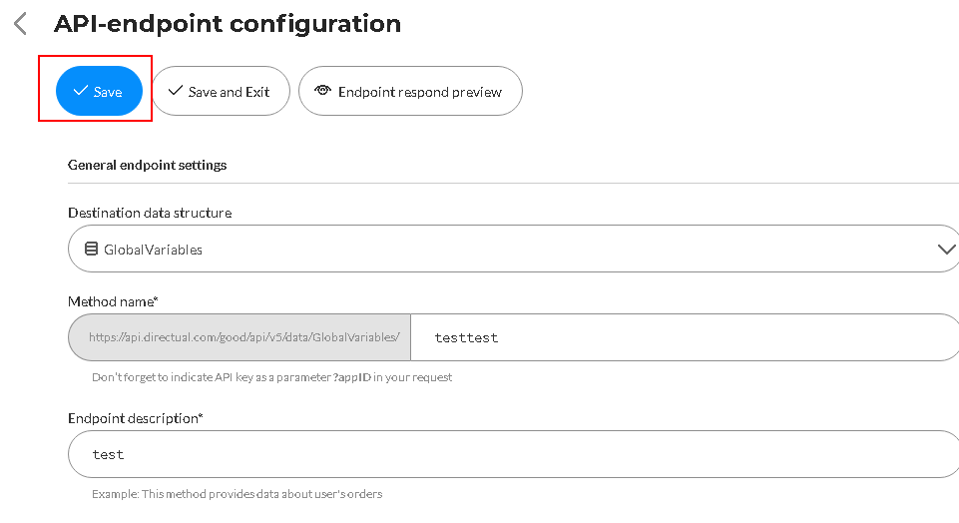Focus the Method name field containing testtest
This screenshot has height=523, width=959.
685,337
